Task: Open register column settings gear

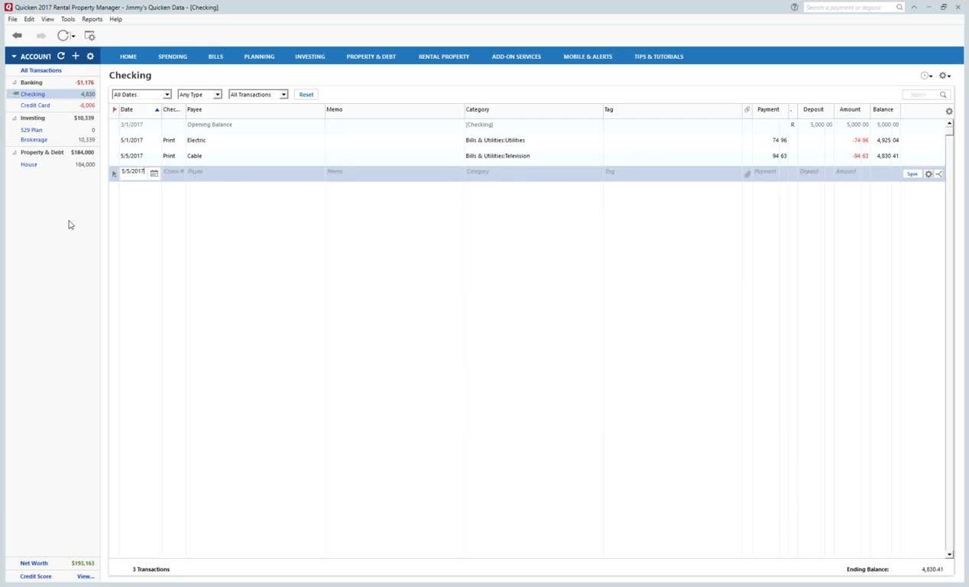Action: pos(949,111)
